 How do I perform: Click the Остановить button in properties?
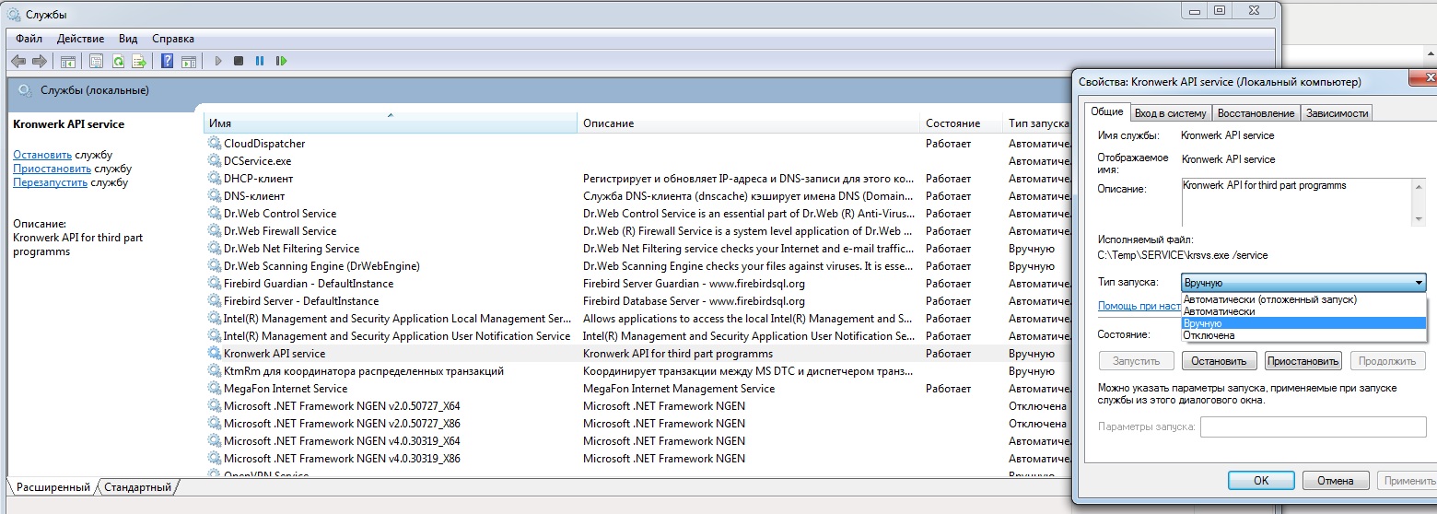tap(1220, 361)
